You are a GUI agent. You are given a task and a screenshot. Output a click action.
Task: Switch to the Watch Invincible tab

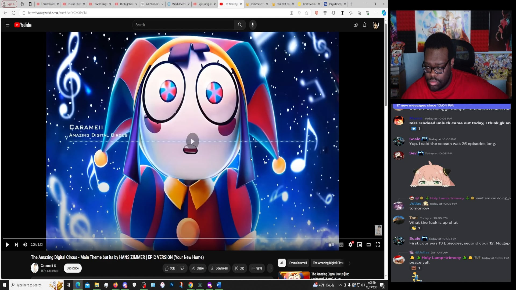tap(178, 4)
